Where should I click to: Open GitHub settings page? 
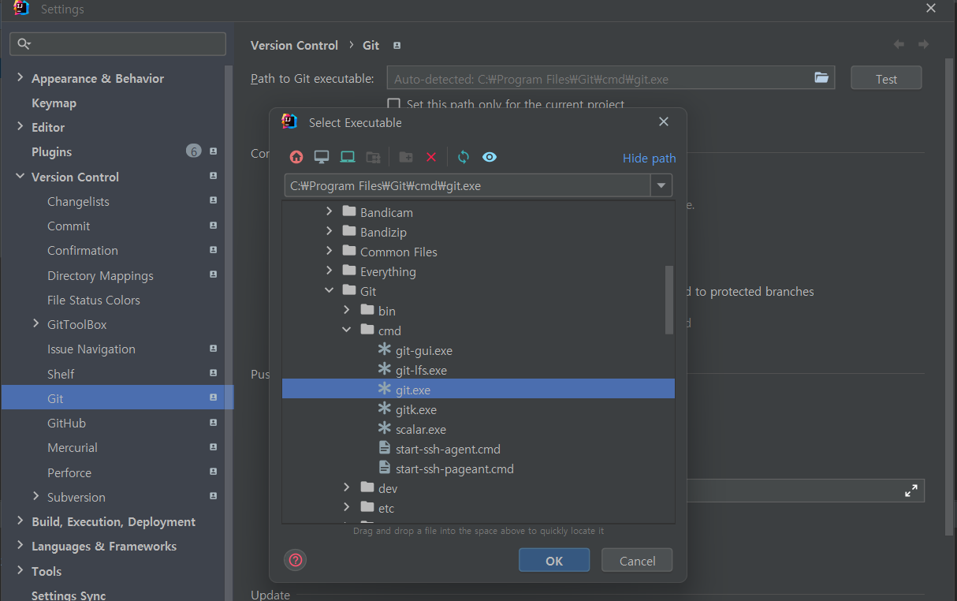[x=66, y=423]
